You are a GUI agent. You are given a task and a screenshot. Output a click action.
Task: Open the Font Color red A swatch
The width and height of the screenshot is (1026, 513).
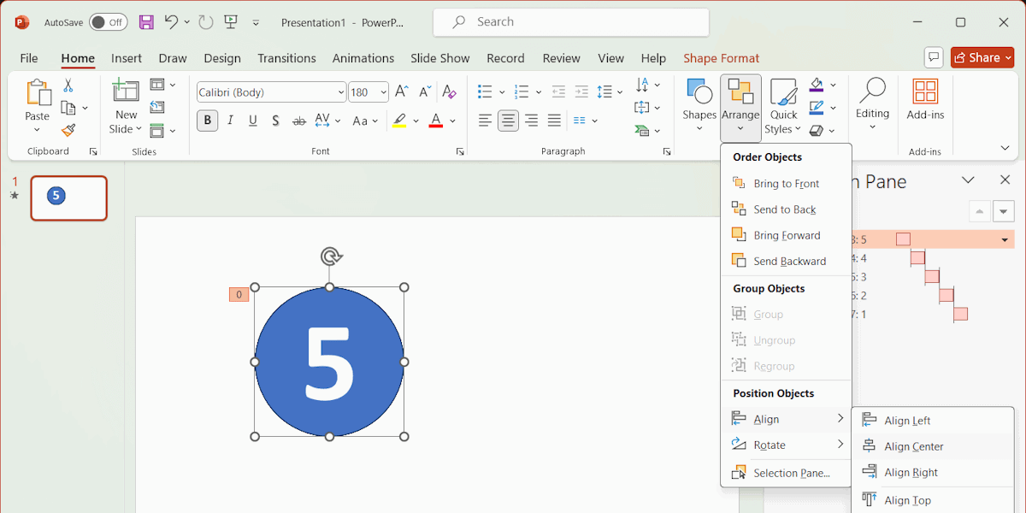click(x=436, y=121)
